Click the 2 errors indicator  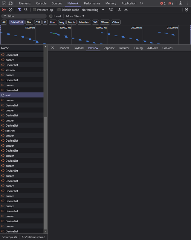point(163,3)
